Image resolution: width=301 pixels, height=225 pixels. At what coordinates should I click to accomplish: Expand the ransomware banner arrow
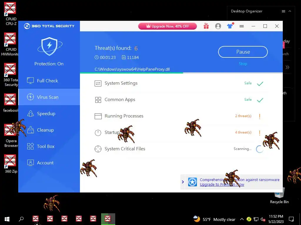pyautogui.click(x=183, y=182)
